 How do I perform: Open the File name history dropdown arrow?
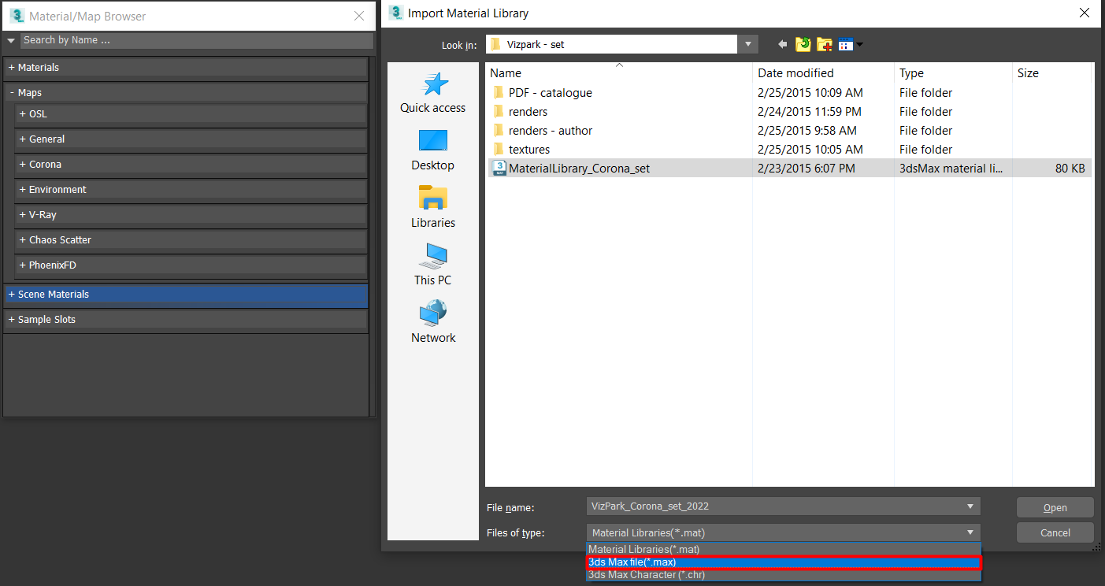970,506
